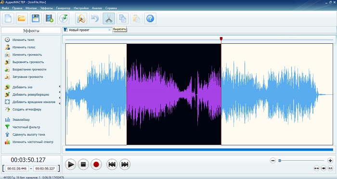Start recording with the red Record button
This screenshot has width=337, height=179.
point(96,165)
